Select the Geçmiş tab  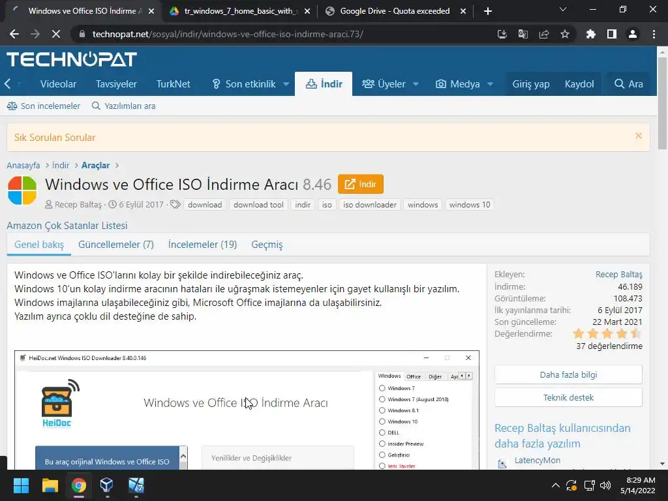[x=267, y=245]
